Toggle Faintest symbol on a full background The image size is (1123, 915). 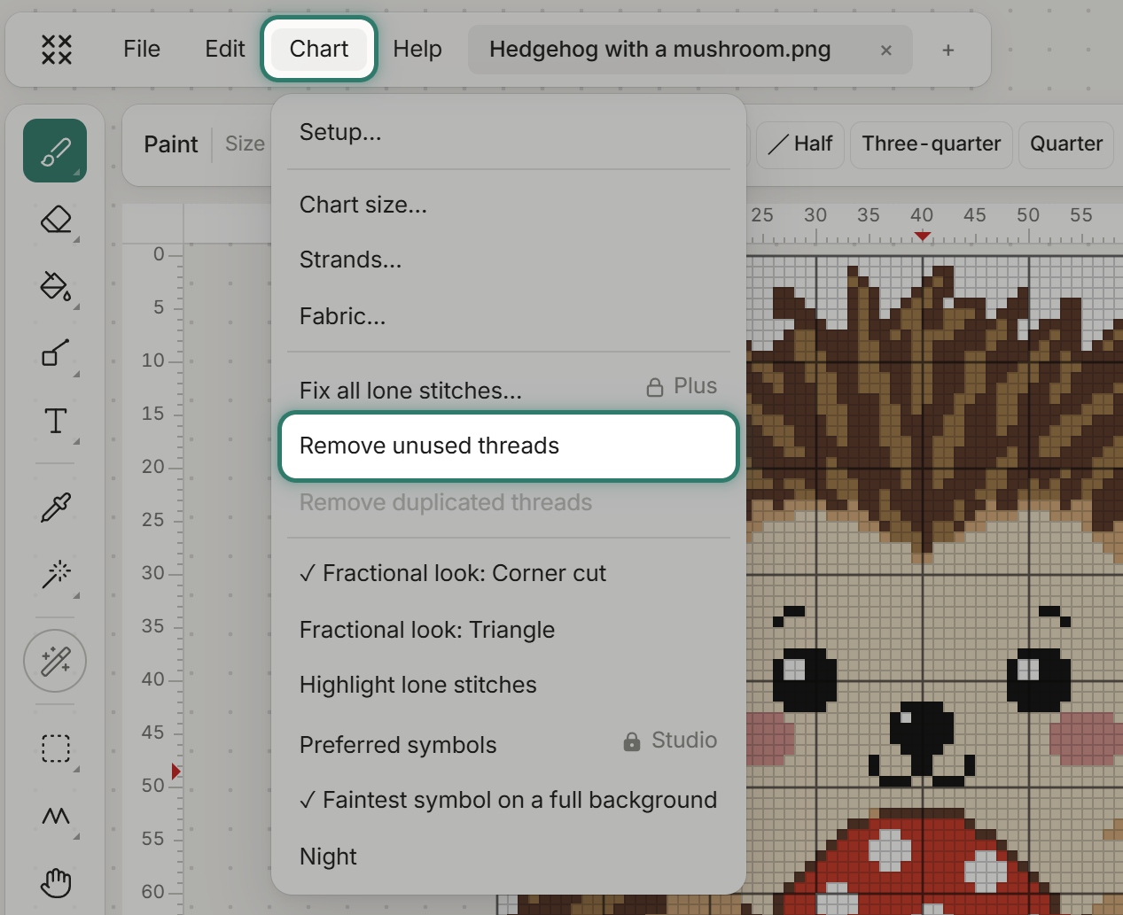tap(509, 800)
